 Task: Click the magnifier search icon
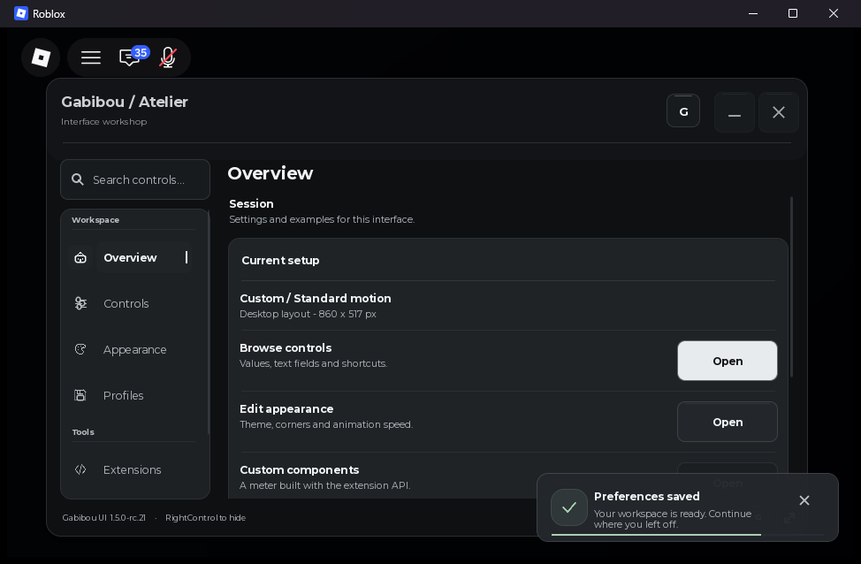coord(78,179)
